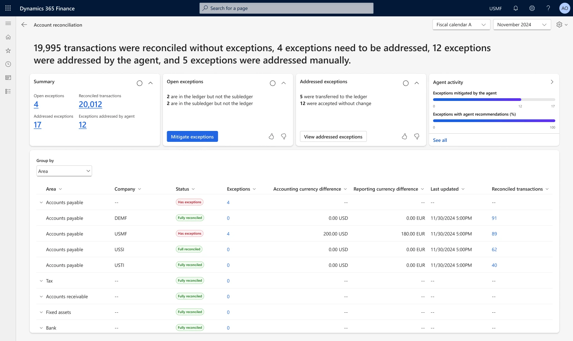
Task: Give thumbs up on Open exceptions card
Action: click(271, 136)
